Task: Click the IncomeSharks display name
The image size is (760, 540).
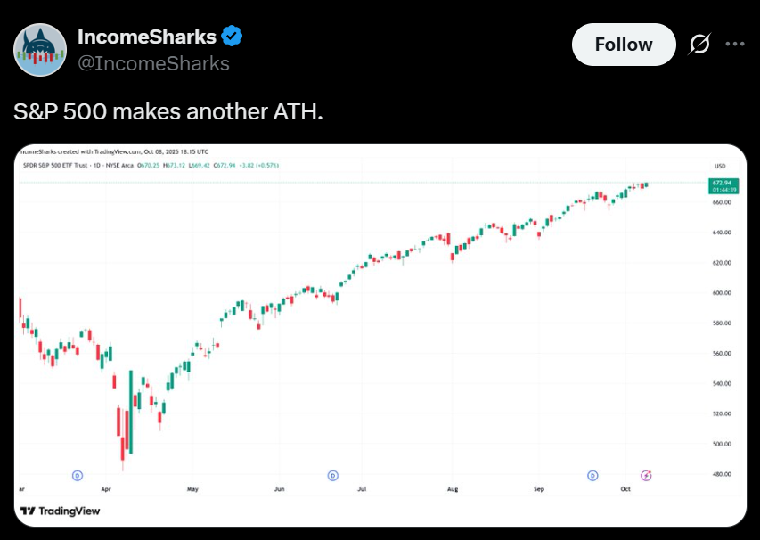Action: 147,37
